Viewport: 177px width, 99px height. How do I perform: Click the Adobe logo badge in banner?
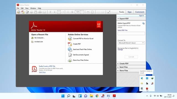click(99, 25)
